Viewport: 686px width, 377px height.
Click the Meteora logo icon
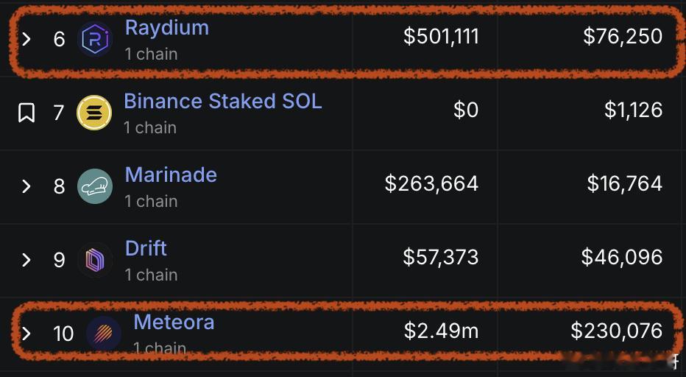[104, 334]
